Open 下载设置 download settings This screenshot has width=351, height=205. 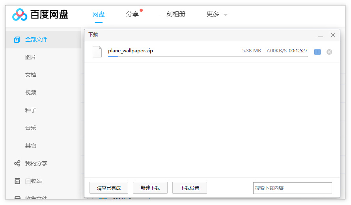click(x=190, y=188)
